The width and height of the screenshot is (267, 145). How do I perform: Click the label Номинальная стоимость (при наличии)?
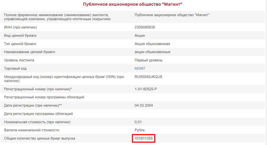(x=37, y=122)
